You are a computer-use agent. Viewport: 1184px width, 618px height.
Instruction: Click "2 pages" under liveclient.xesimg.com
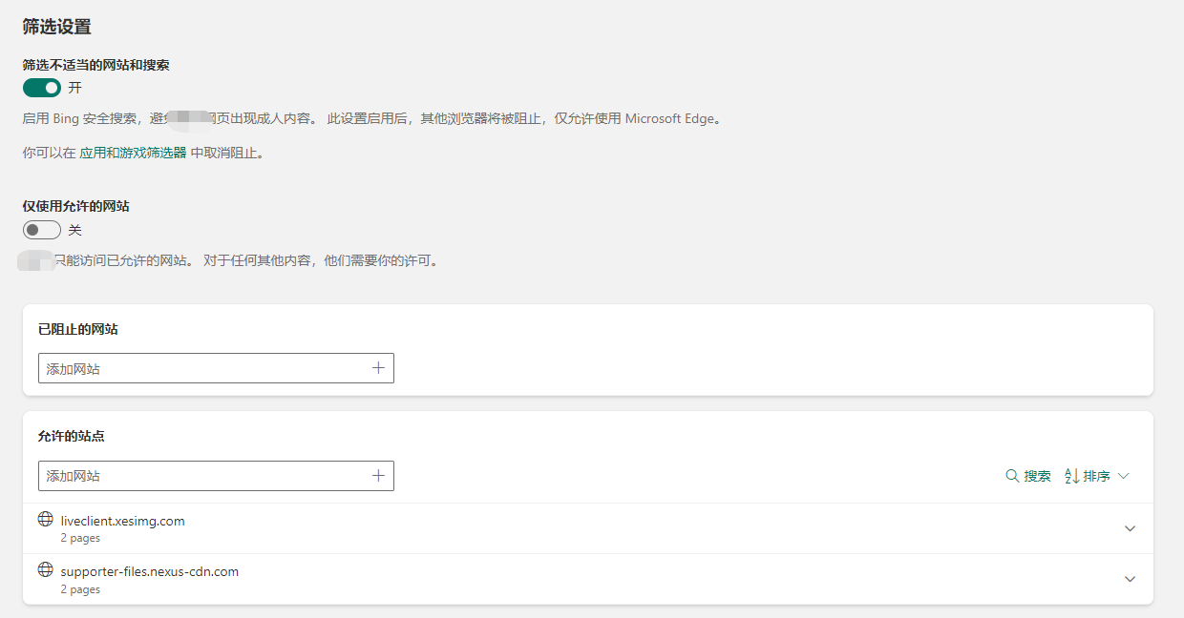80,538
